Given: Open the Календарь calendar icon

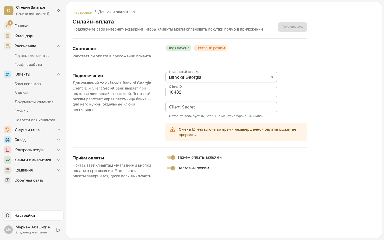Looking at the screenshot, I should 7,36.
